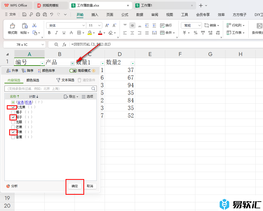Enable the Advanced Mode (高级模式) switch
Screen dimensions: 263x211
(x=73, y=71)
